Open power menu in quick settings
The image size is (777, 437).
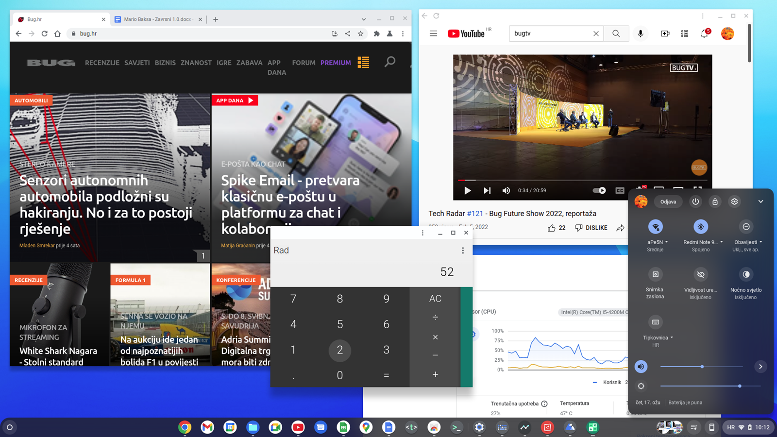point(695,202)
